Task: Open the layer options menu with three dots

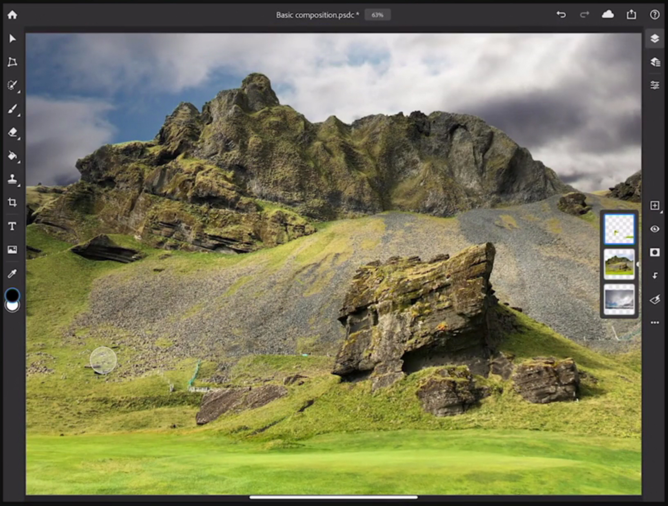Action: coord(655,322)
